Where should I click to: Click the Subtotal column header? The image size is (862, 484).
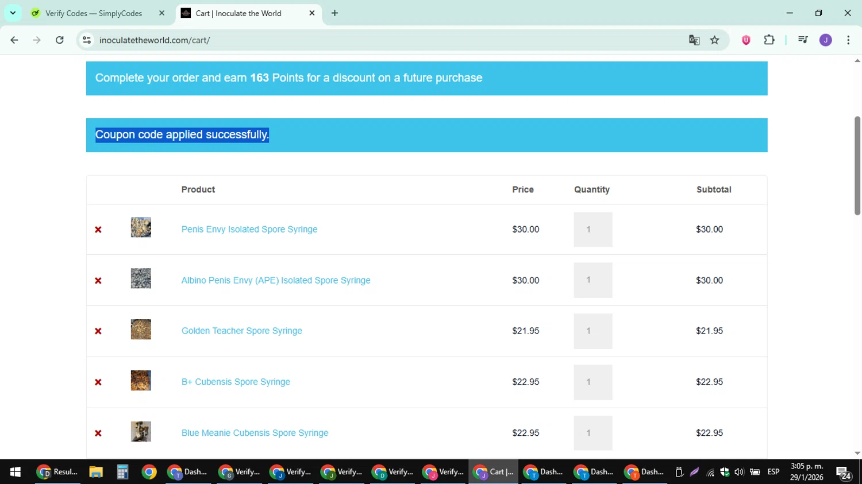714,189
